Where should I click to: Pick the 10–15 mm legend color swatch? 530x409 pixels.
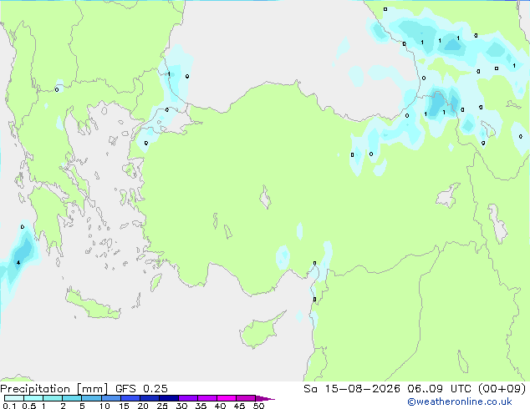[x=111, y=398]
